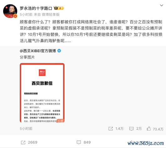
Task: Click the 罗永浩的十字路口 username
Action: tap(36, 8)
